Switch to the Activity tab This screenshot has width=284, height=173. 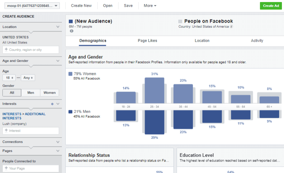[257, 41]
